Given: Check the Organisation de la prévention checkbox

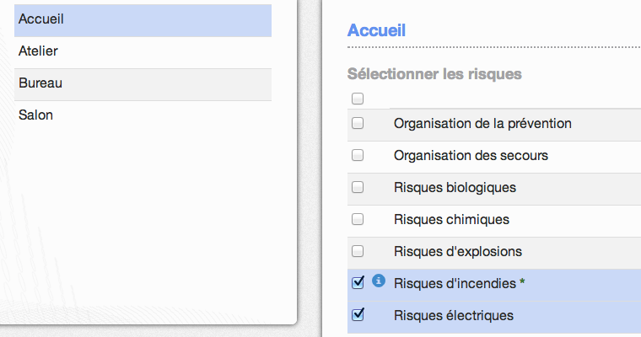Looking at the screenshot, I should pos(358,123).
